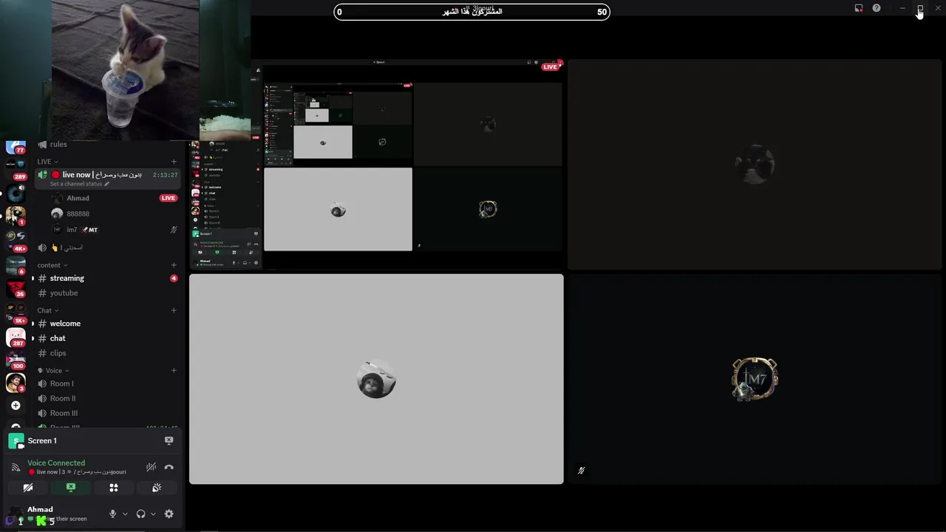Open server icon with 77 badge
The height and width of the screenshot is (532, 946).
click(16, 146)
